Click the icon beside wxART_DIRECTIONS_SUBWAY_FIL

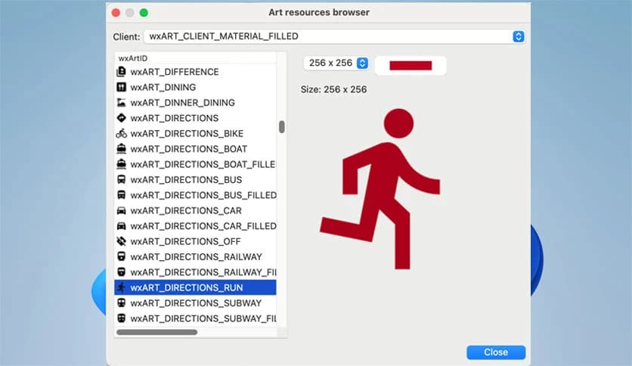121,318
